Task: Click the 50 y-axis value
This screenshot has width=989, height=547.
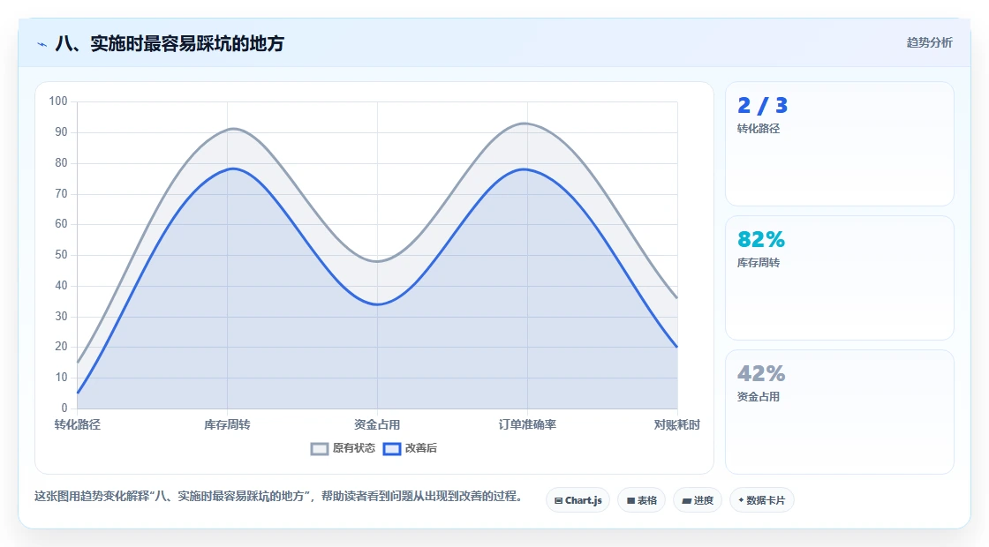Action: [x=61, y=255]
